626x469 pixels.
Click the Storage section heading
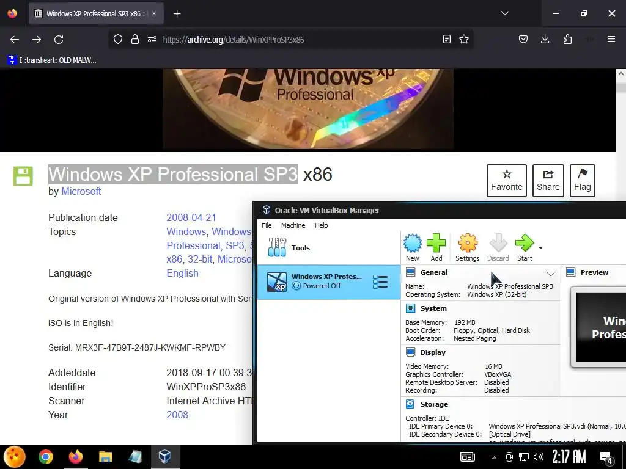click(x=434, y=404)
